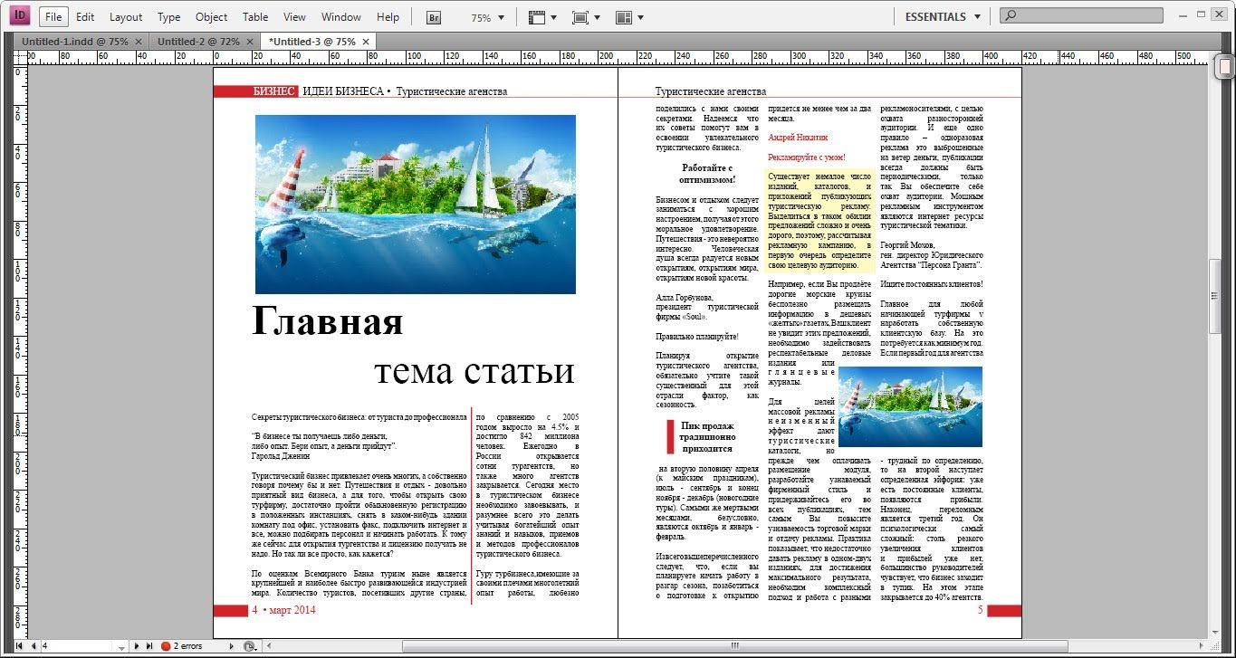Close the Untitled-1.indd tab
Screen dimensions: 1236x658
coord(138,42)
